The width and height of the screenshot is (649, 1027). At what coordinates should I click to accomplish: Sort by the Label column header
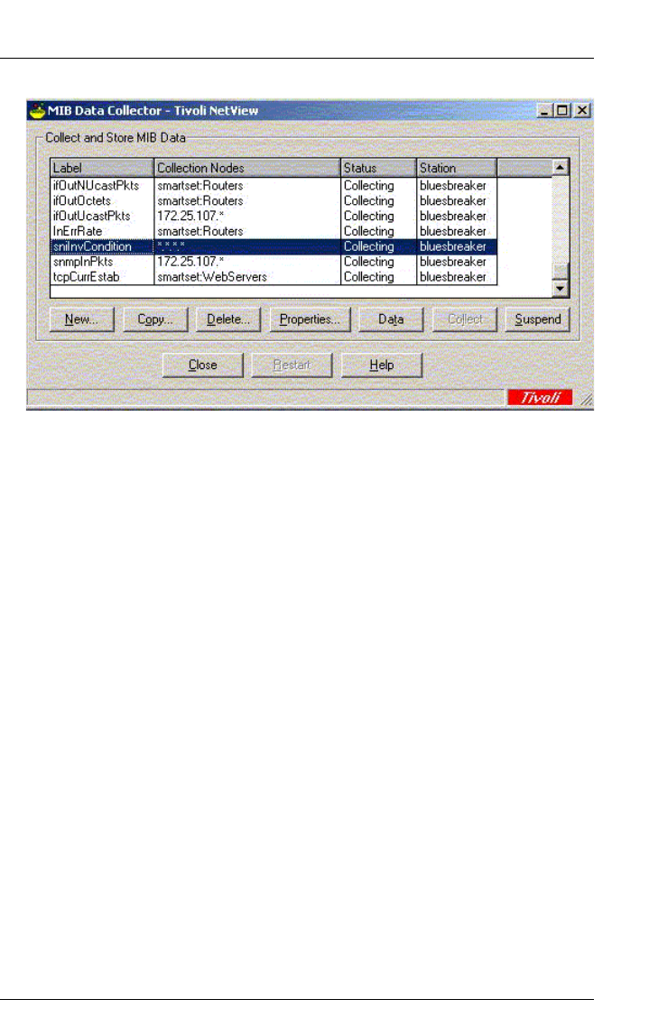click(101, 168)
